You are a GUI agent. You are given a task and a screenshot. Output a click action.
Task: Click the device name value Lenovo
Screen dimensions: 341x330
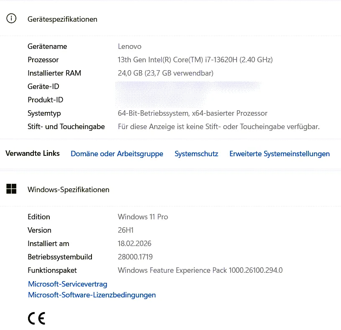click(130, 46)
